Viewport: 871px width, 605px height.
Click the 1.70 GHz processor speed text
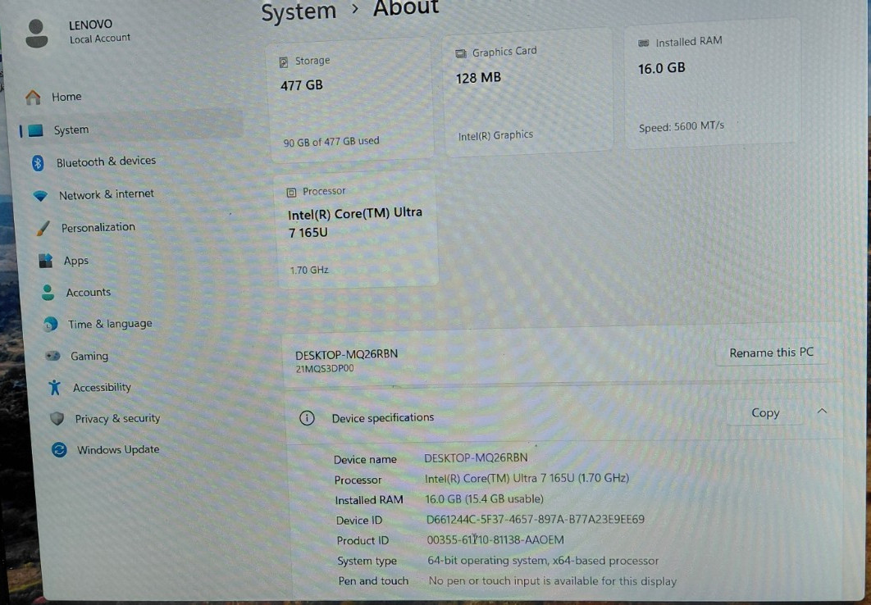(x=309, y=271)
